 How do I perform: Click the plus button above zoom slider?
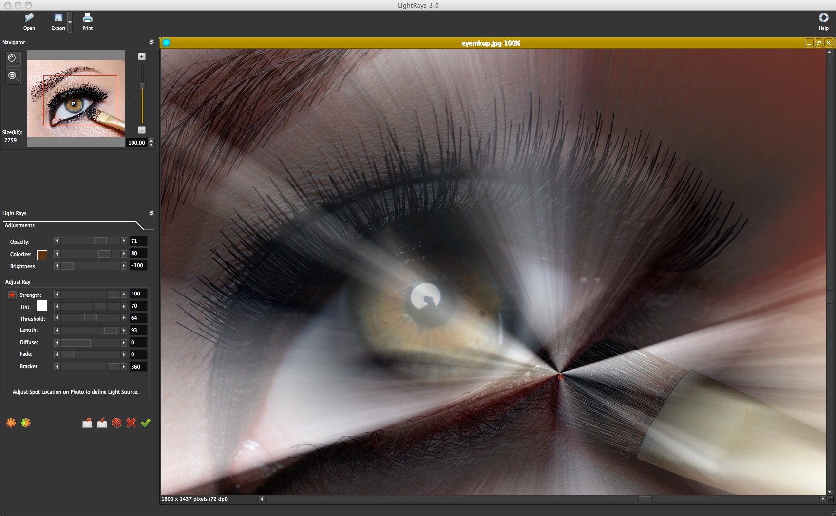pyautogui.click(x=142, y=56)
